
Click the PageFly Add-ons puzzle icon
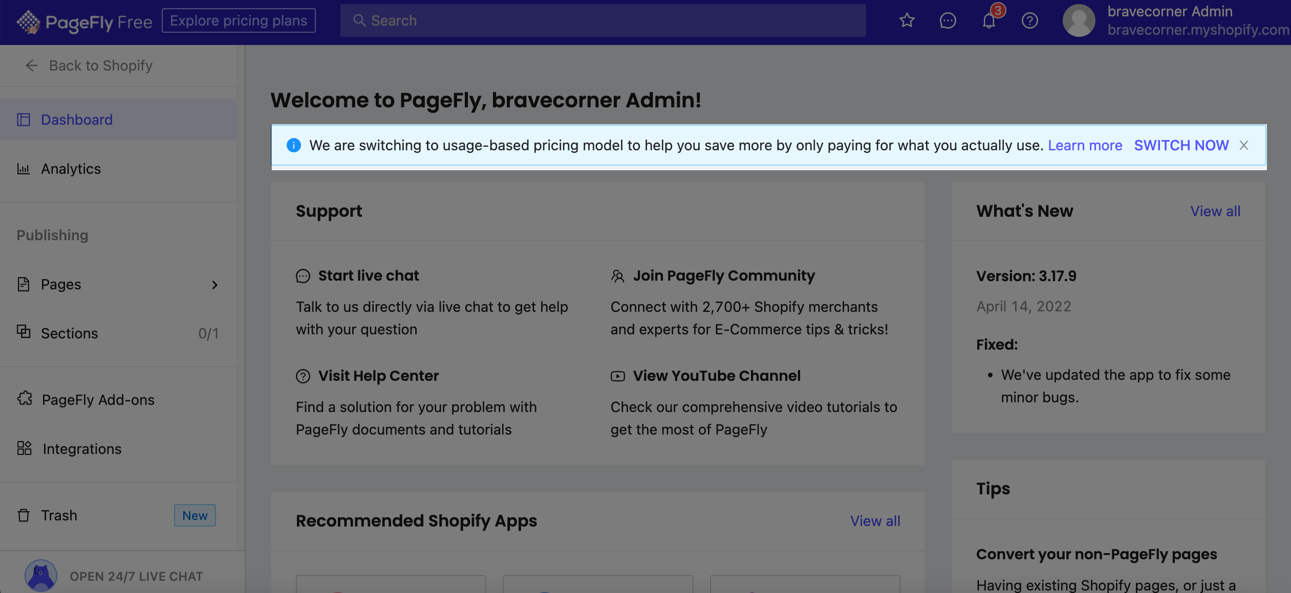pyautogui.click(x=25, y=399)
